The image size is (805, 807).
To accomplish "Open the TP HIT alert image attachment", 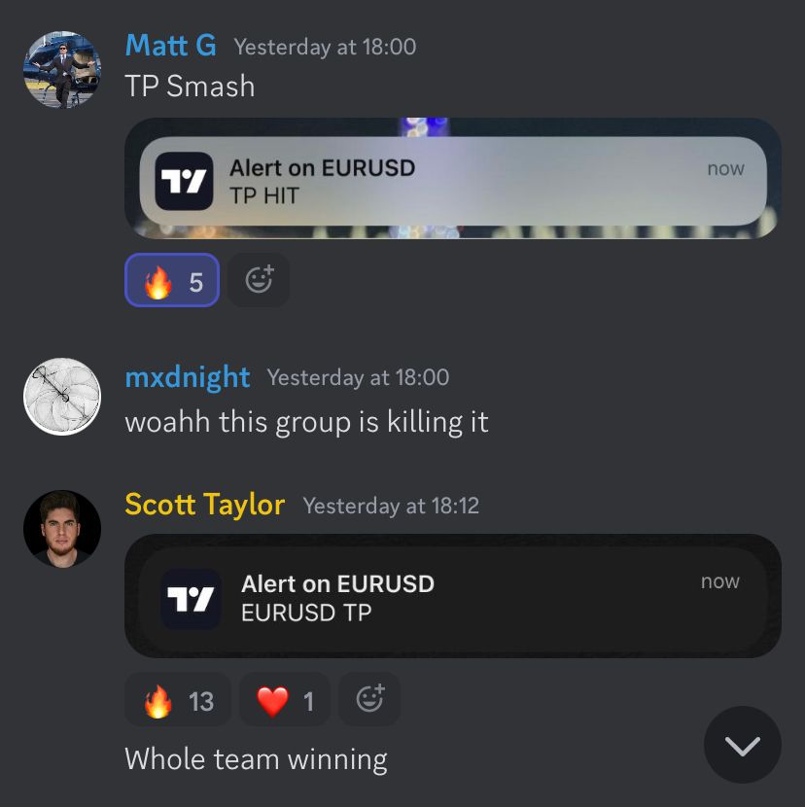I will click(453, 178).
